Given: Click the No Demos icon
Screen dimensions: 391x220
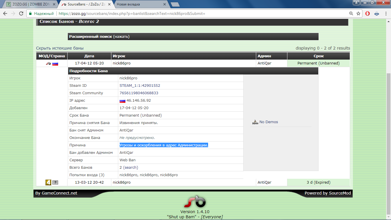Looking at the screenshot, I should tap(255, 122).
